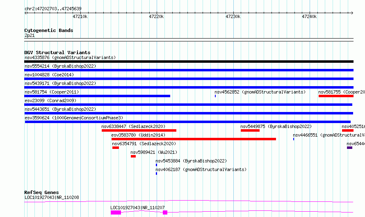The image size is (365, 217).
Task: Click the nsv6354791 (Sedlazeck2020) label
Action: [144, 144]
